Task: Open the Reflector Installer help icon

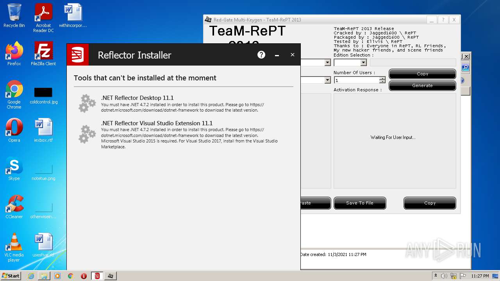Action: pos(261,55)
